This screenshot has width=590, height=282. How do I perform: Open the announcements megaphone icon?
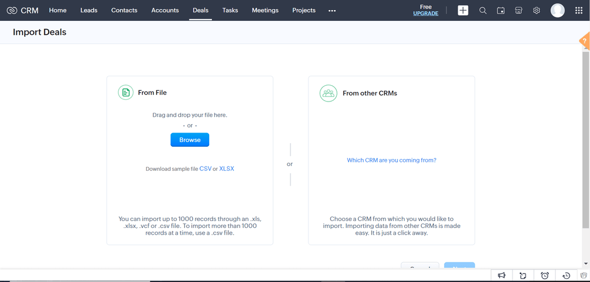[501, 276]
